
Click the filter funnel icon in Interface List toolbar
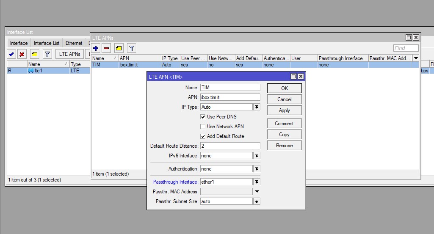(x=47, y=54)
